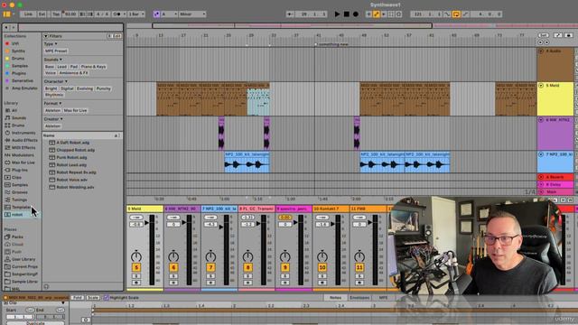578x325 pixels.
Task: Click the Capture MIDI icon
Action: [391, 14]
